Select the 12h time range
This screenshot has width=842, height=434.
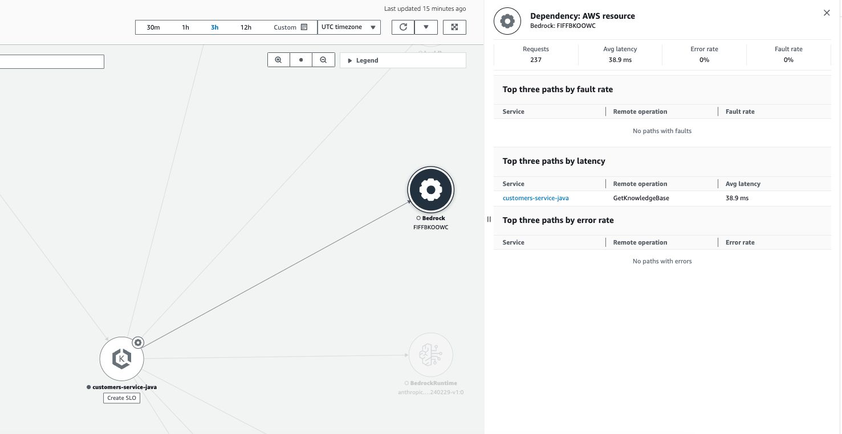(x=246, y=27)
